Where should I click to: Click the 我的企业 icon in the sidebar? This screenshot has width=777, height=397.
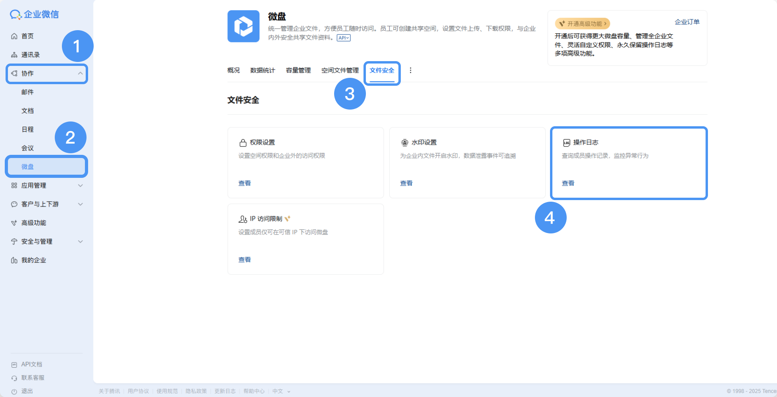coord(14,260)
